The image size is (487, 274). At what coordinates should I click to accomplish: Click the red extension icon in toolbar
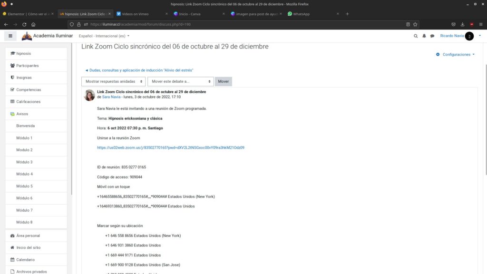pos(472,24)
